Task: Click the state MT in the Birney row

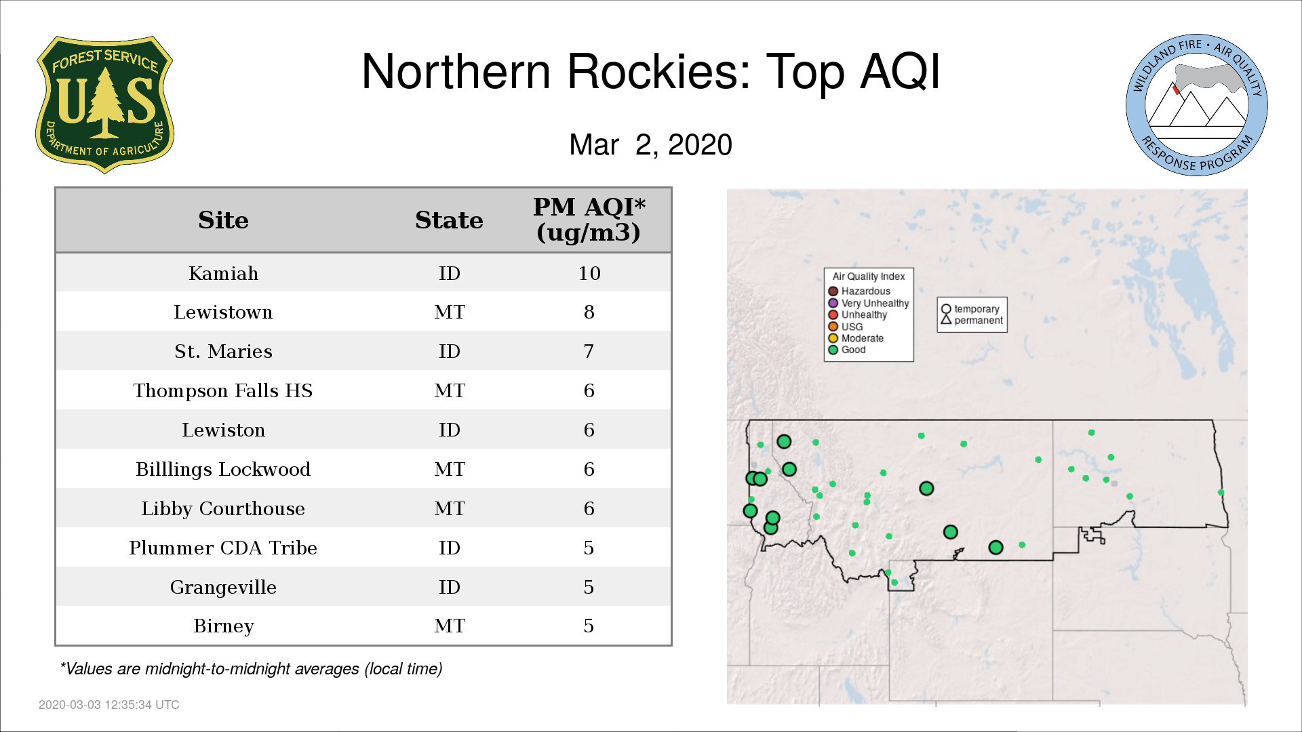Action: pyautogui.click(x=449, y=626)
